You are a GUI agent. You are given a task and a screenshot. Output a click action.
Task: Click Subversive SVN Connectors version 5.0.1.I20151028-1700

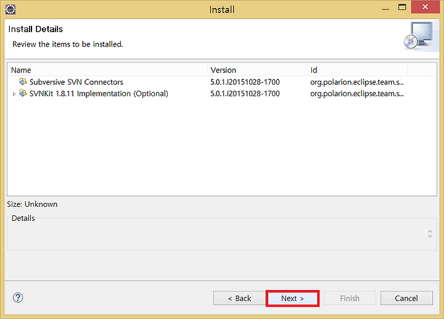coord(245,82)
